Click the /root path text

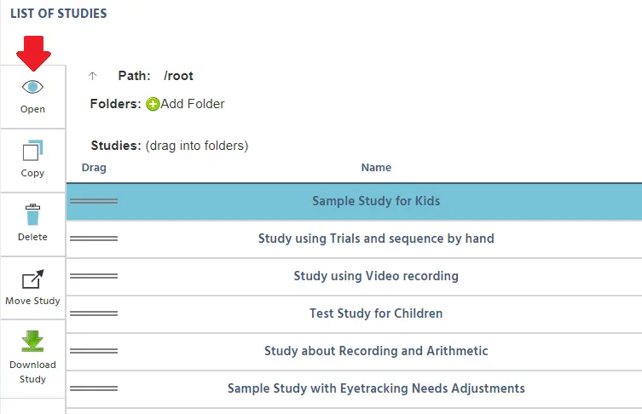178,76
